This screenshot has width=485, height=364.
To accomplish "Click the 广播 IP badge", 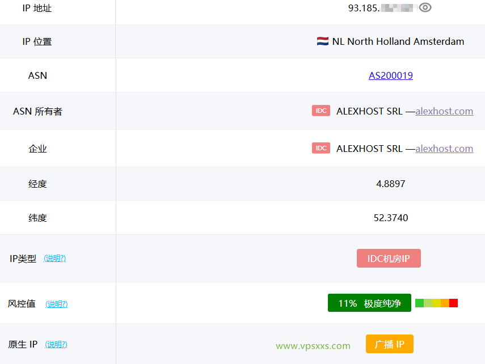I will click(390, 344).
